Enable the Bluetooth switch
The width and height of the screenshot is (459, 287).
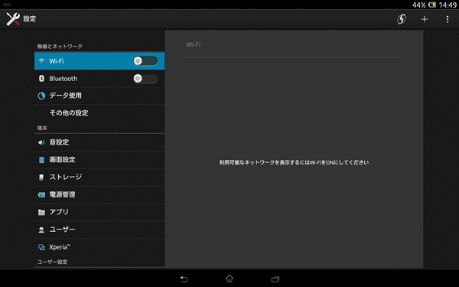[145, 79]
